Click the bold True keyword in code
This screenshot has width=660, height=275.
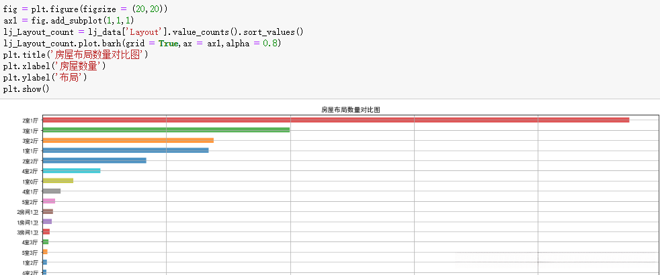pyautogui.click(x=168, y=43)
